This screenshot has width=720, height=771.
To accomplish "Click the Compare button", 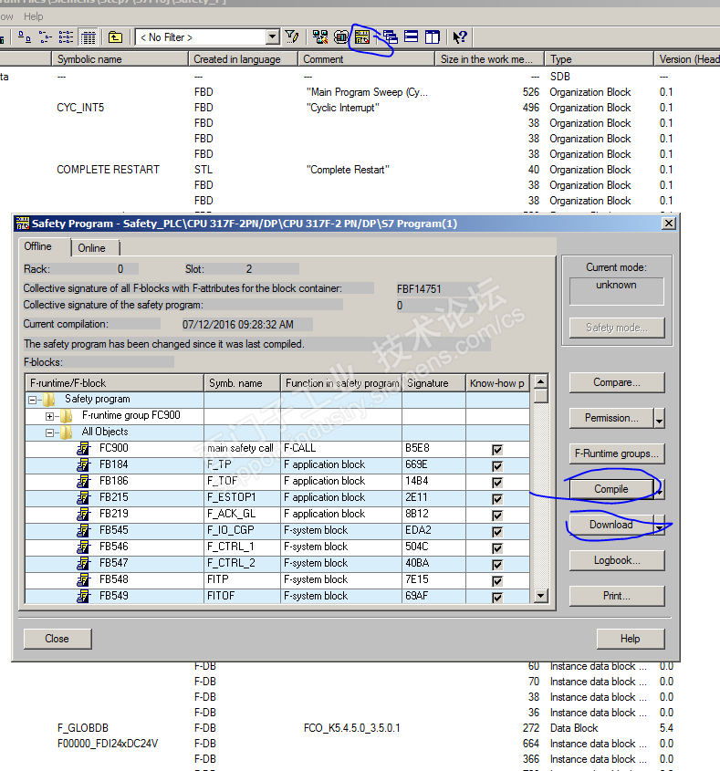I will coord(617,382).
